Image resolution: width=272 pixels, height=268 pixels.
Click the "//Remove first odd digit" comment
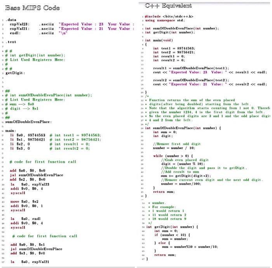pyautogui.click(x=177, y=144)
